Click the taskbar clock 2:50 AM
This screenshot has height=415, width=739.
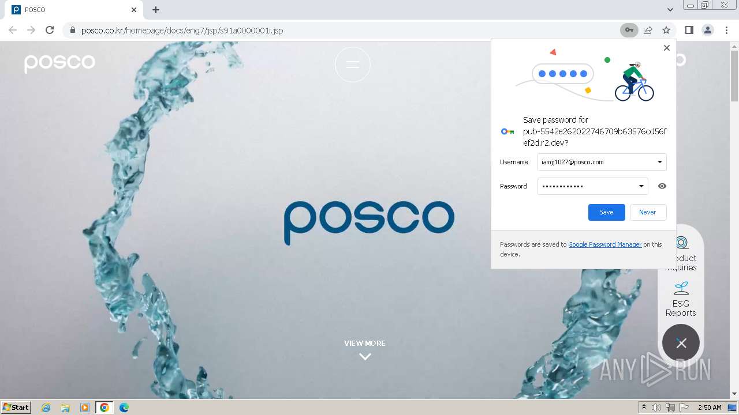(710, 408)
